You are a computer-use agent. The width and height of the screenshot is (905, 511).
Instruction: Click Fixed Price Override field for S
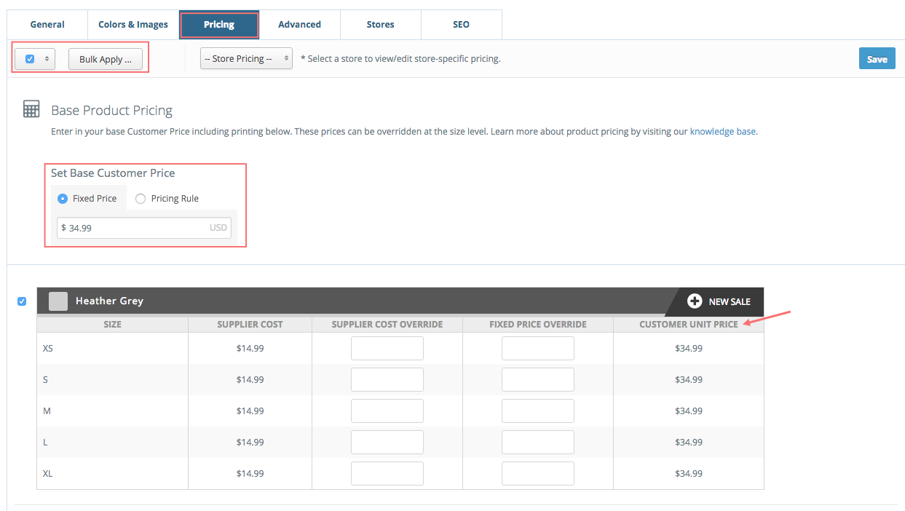538,379
